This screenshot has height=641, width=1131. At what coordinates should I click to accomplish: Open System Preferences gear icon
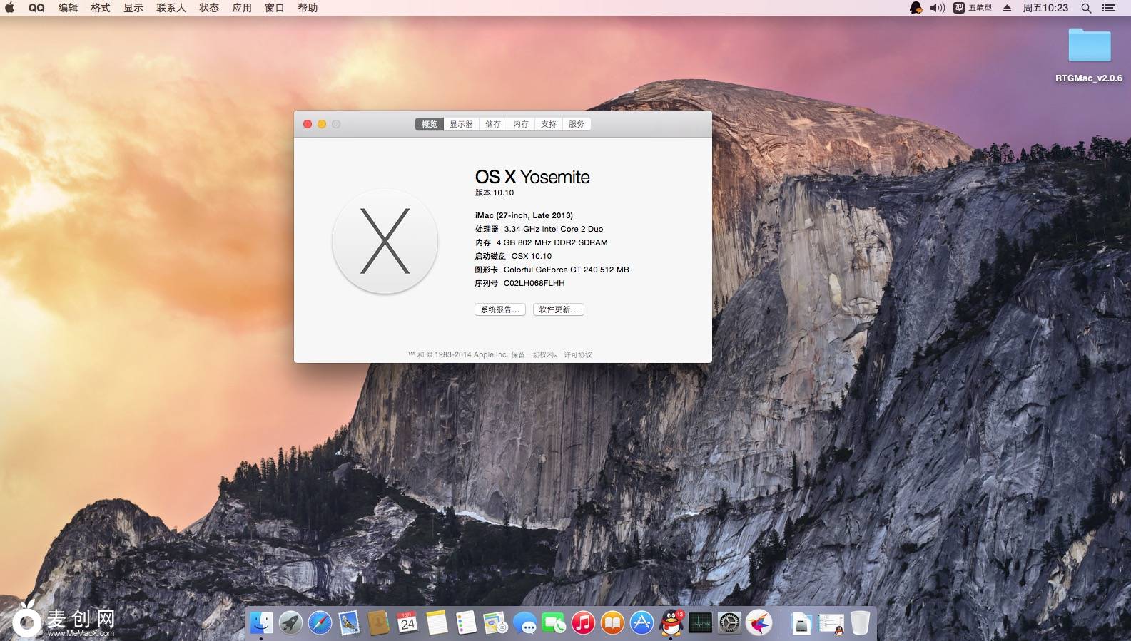(x=729, y=623)
